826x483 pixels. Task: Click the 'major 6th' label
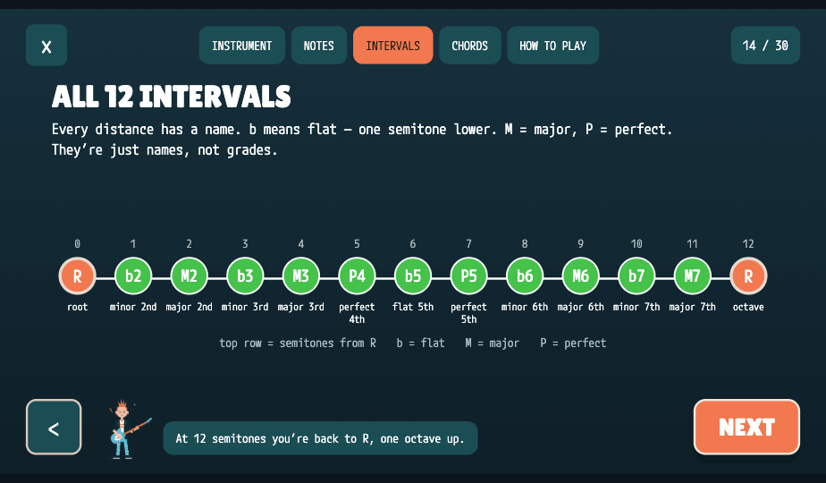click(x=580, y=307)
